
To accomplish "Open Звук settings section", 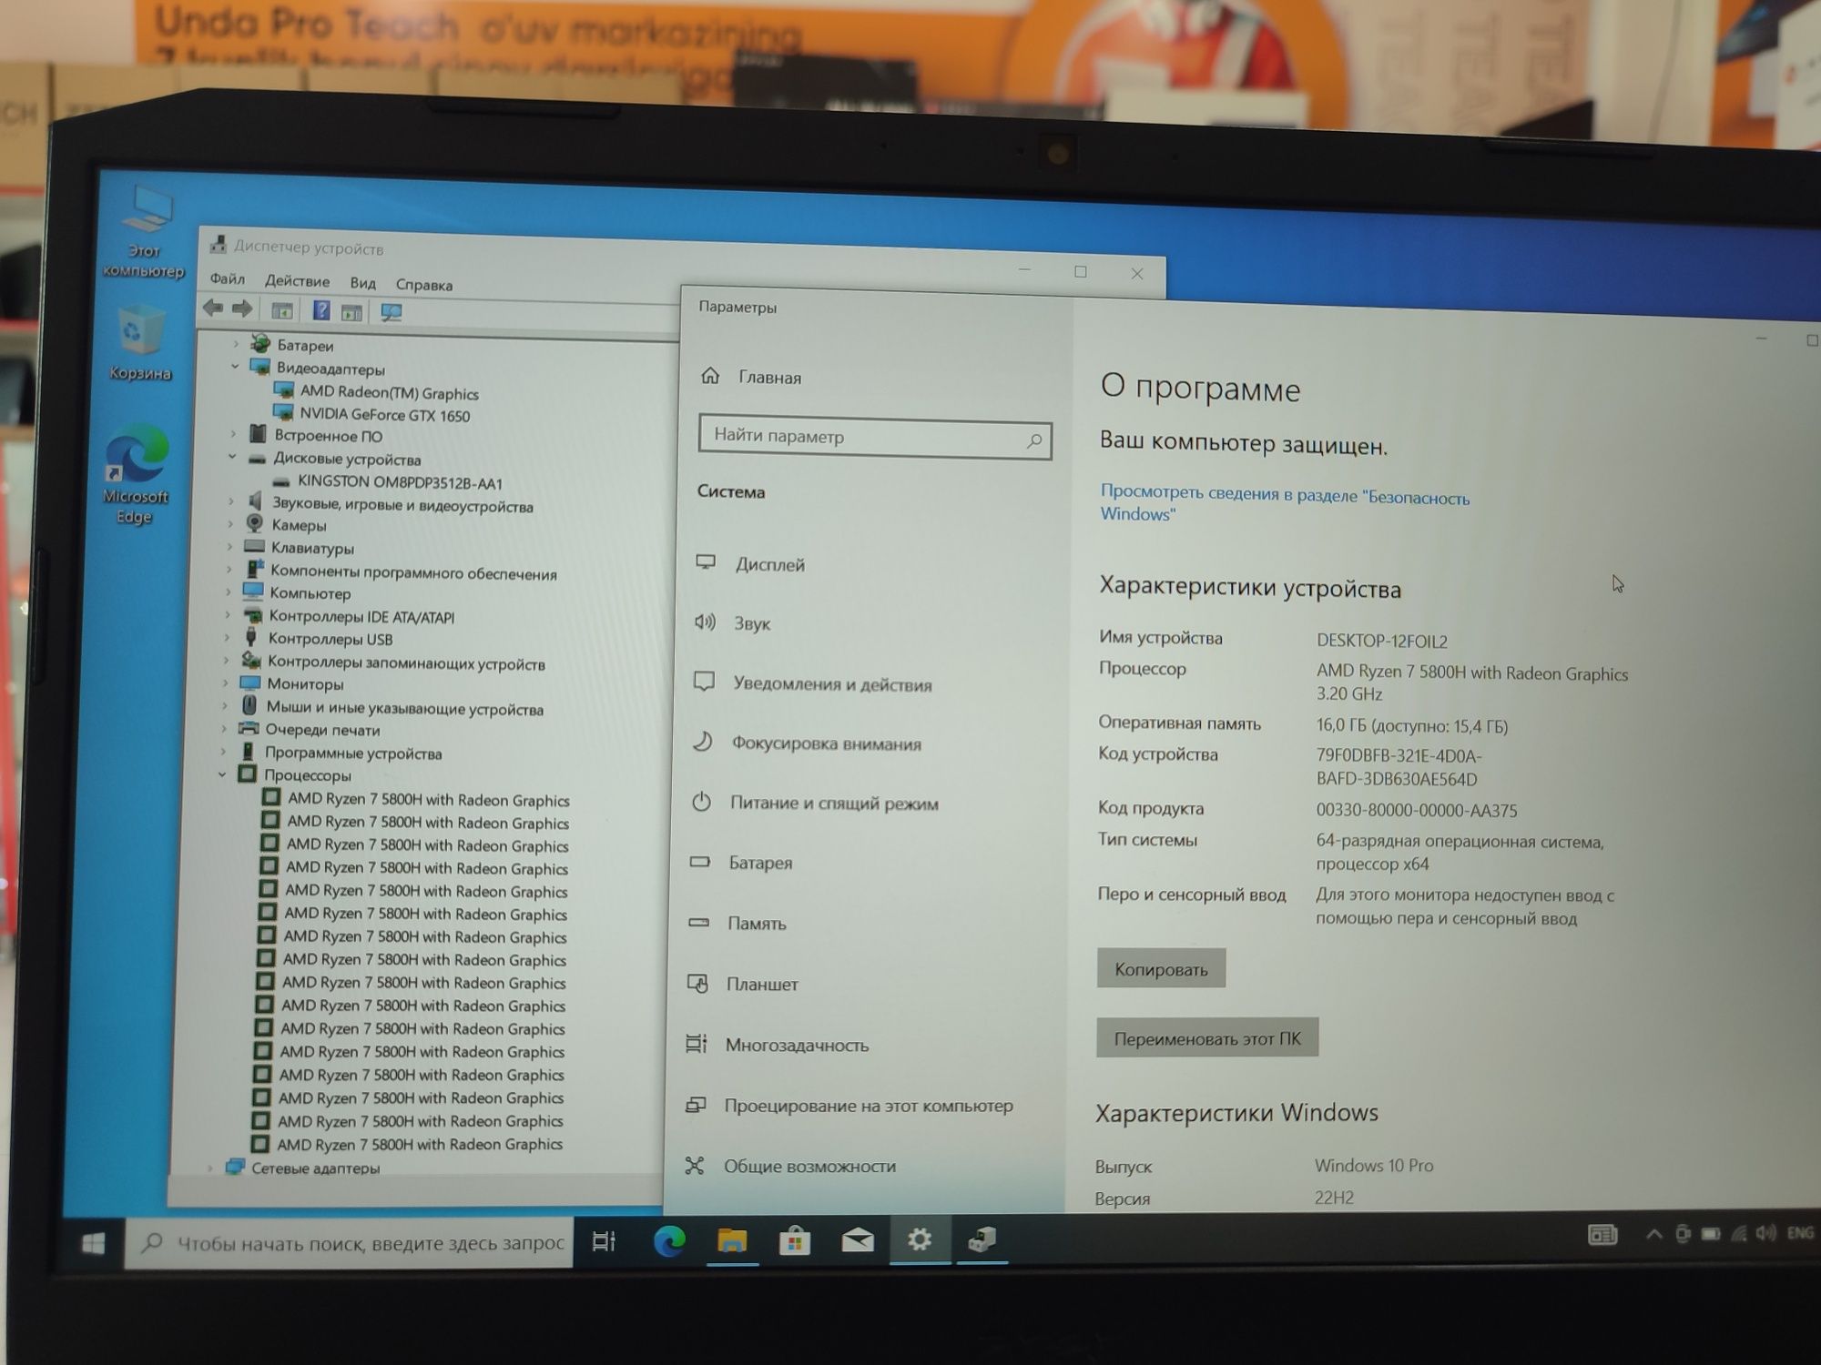I will tap(733, 623).
